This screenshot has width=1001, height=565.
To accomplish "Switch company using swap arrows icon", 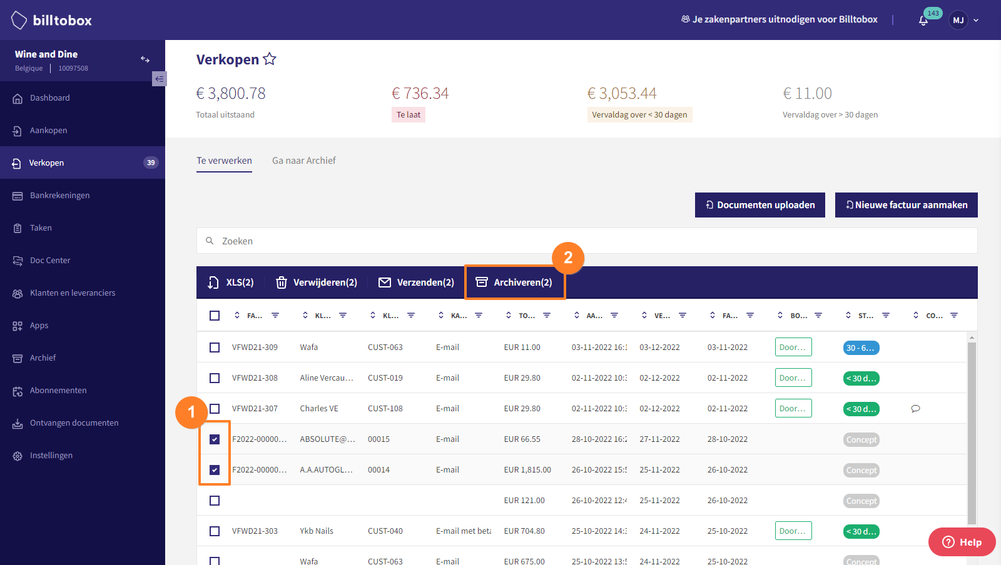I will pos(145,59).
